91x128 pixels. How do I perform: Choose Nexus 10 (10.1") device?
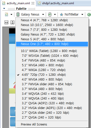[x=52, y=25]
